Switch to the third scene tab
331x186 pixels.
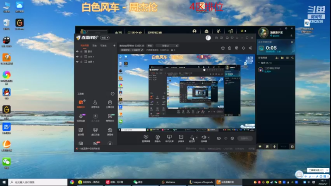[x=103, y=45]
